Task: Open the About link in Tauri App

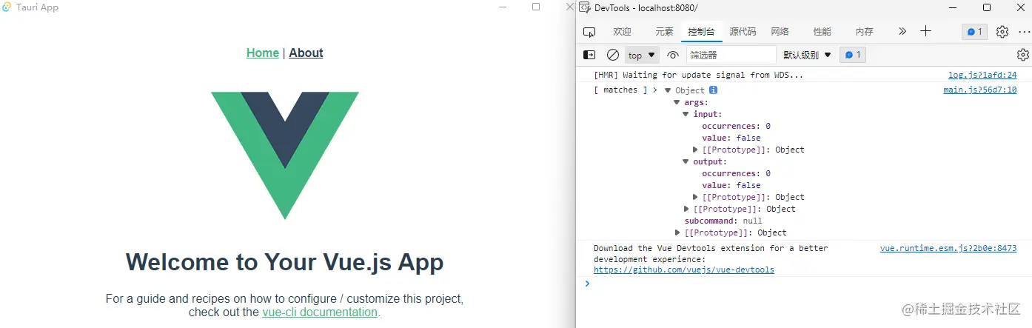Action: [x=306, y=53]
